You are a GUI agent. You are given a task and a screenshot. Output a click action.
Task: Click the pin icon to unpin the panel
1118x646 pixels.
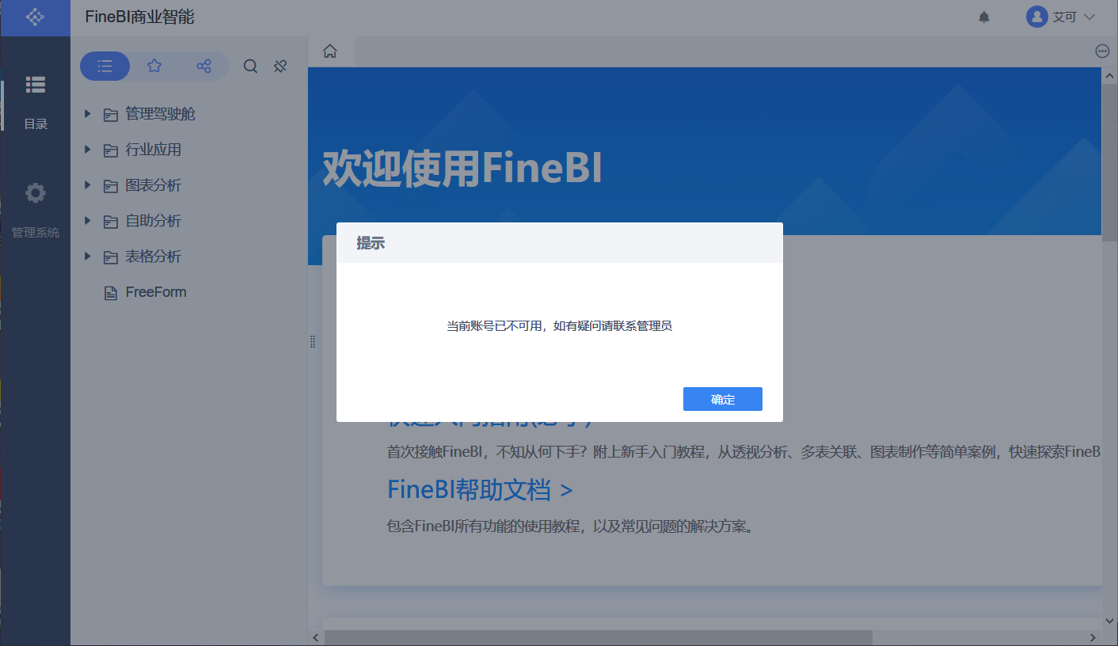pyautogui.click(x=279, y=66)
